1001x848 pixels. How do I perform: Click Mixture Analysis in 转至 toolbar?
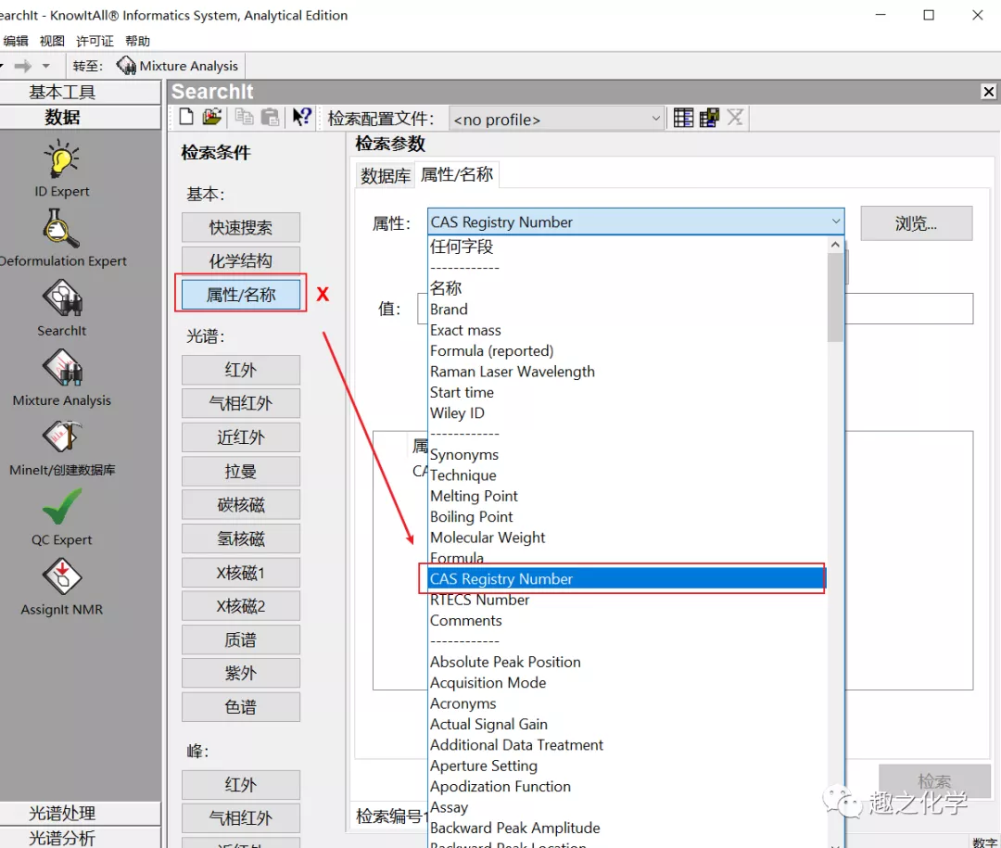point(177,66)
